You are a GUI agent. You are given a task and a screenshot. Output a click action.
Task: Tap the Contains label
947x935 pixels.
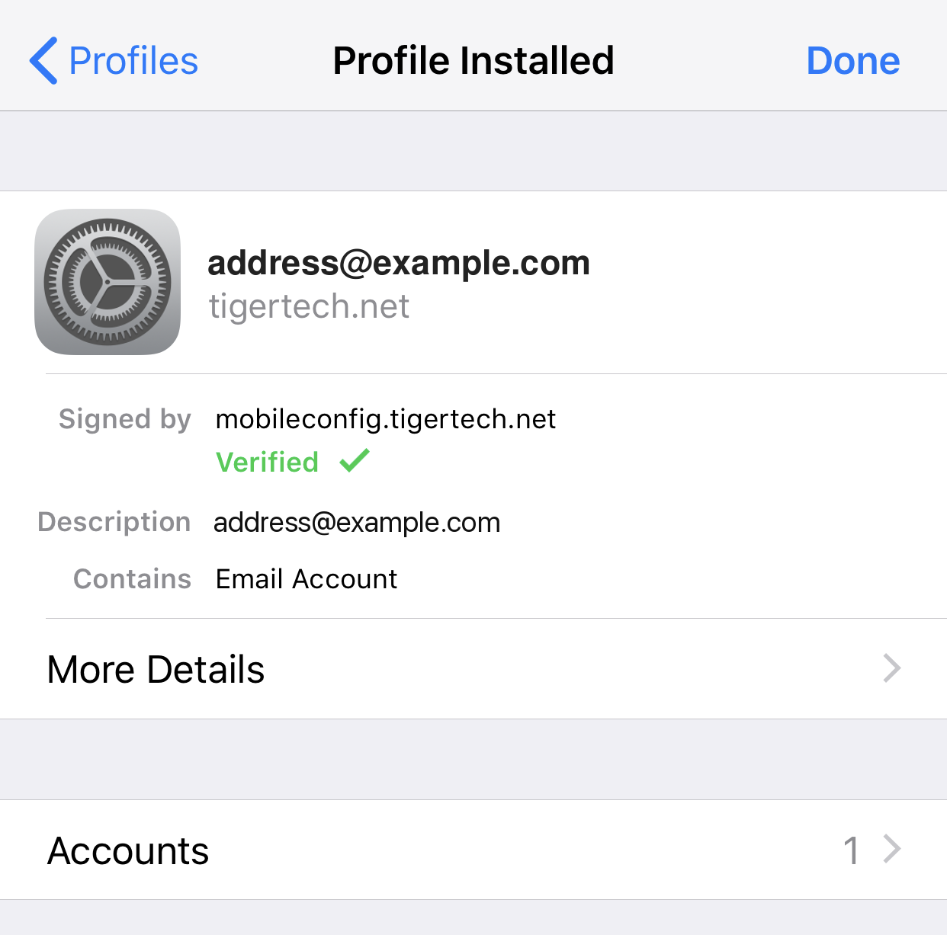[x=132, y=579]
